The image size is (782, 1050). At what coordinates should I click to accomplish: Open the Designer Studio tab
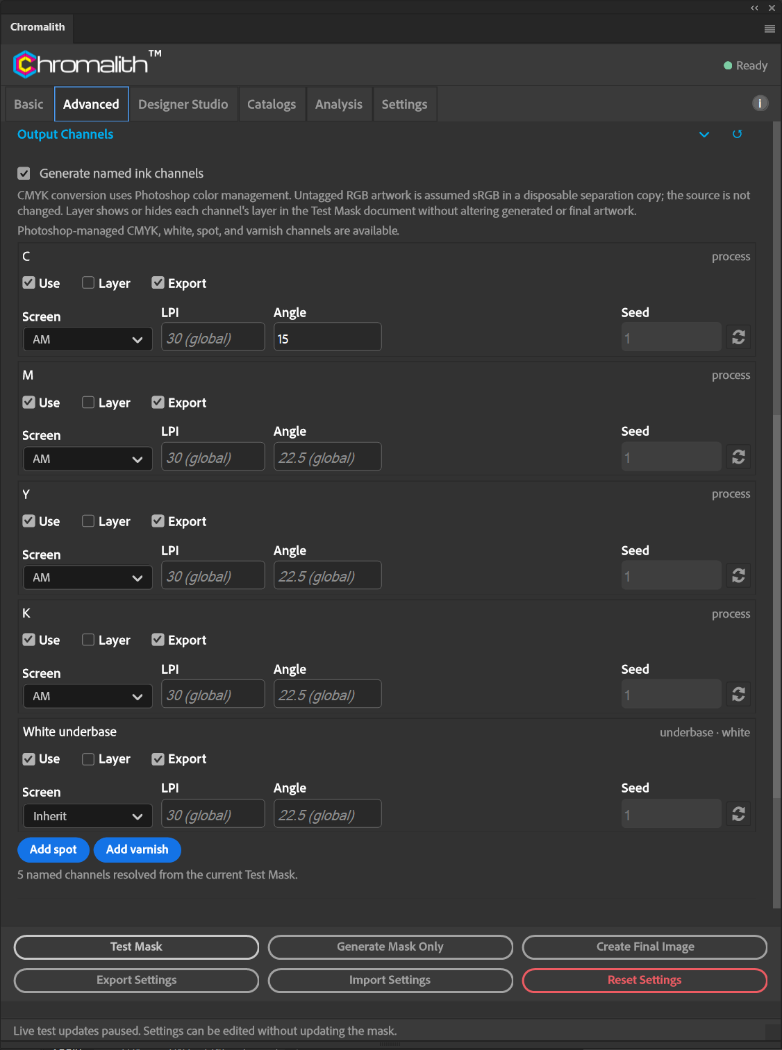coord(183,104)
